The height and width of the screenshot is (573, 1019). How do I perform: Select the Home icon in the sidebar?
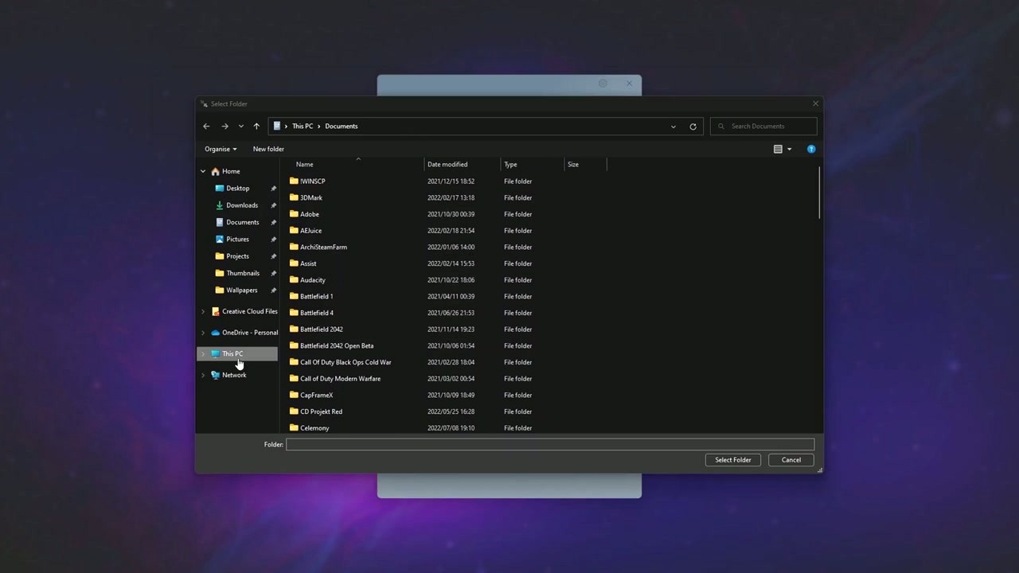pos(215,171)
